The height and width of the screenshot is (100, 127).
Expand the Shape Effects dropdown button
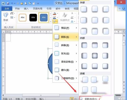click(x=55, y=21)
